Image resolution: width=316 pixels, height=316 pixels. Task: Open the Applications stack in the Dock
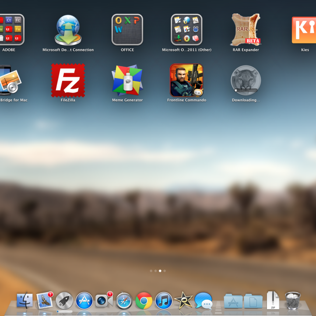[x=233, y=301]
